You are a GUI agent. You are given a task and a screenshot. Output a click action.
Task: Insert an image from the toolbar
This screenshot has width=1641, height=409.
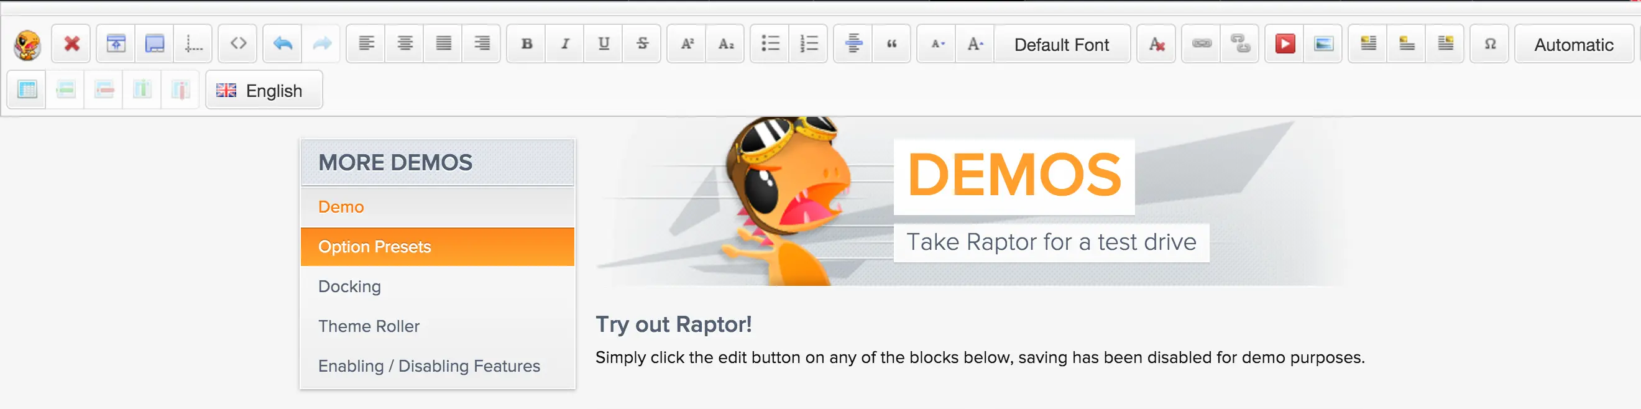pos(1324,44)
